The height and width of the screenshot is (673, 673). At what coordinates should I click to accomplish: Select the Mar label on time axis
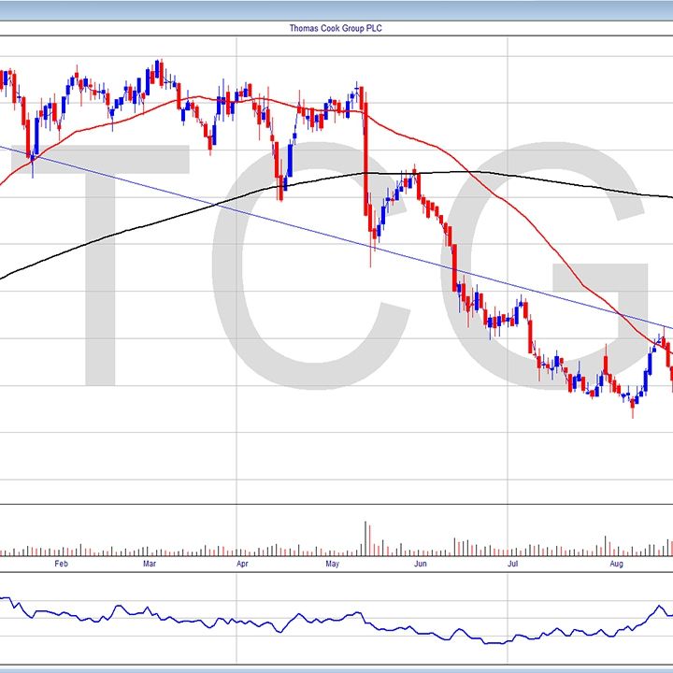coord(150,565)
